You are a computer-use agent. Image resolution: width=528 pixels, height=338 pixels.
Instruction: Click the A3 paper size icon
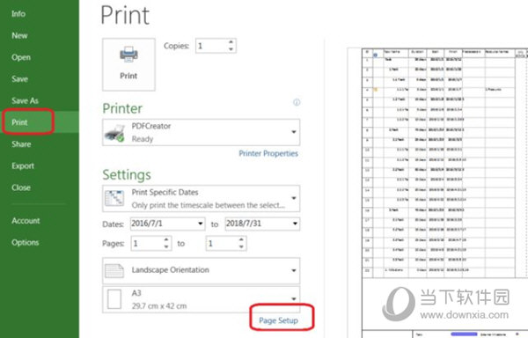point(114,299)
